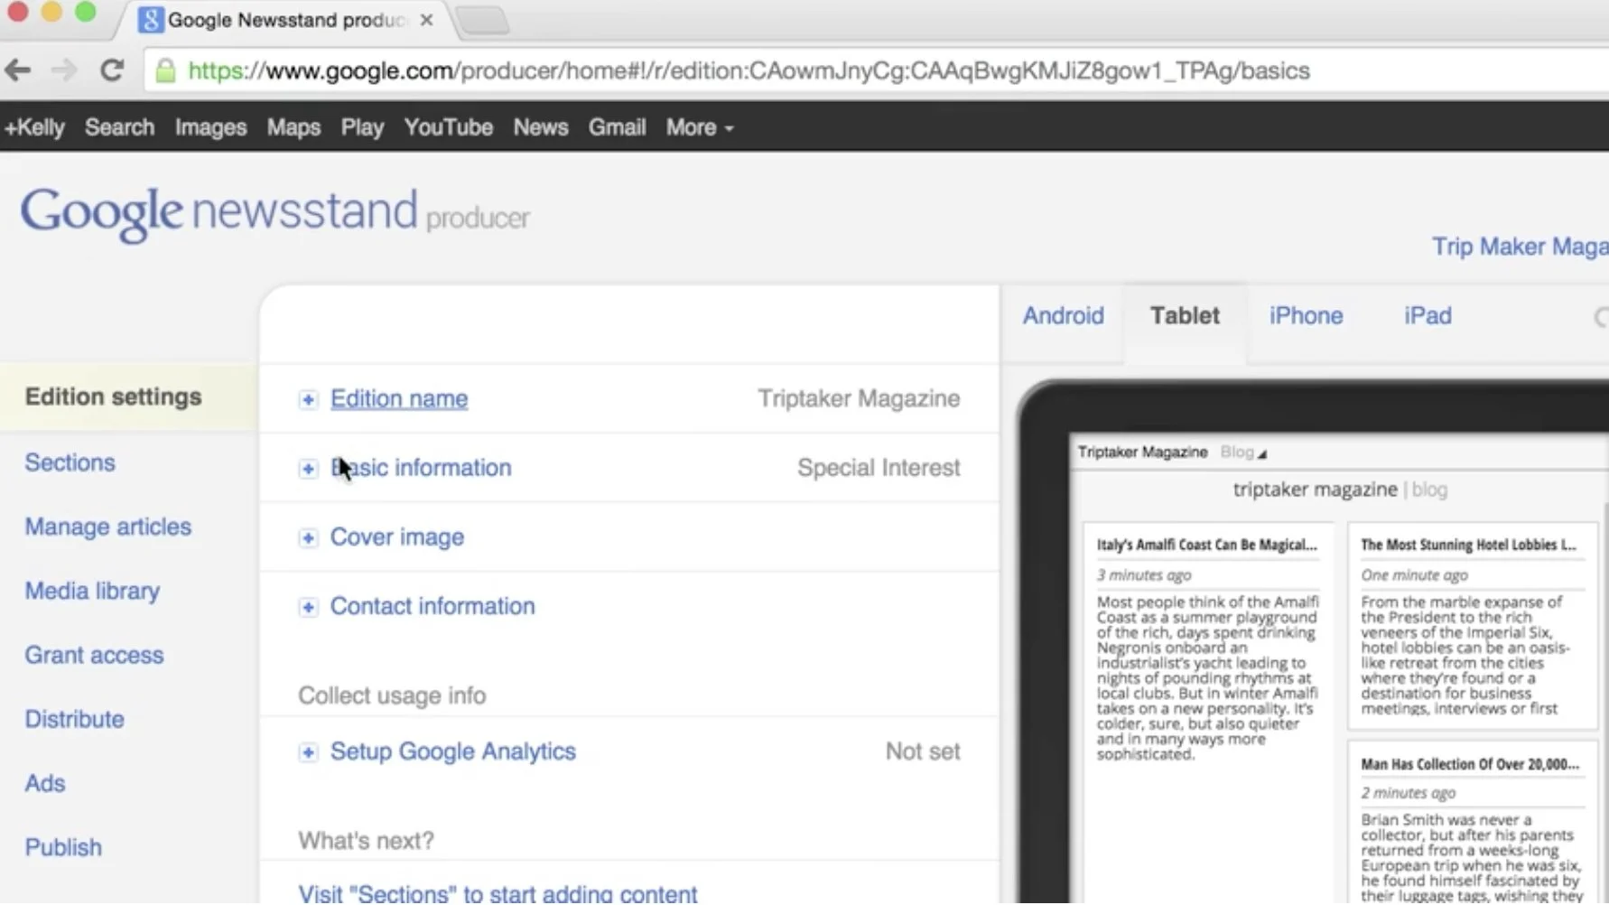Click the Not set analytics value

923,751
